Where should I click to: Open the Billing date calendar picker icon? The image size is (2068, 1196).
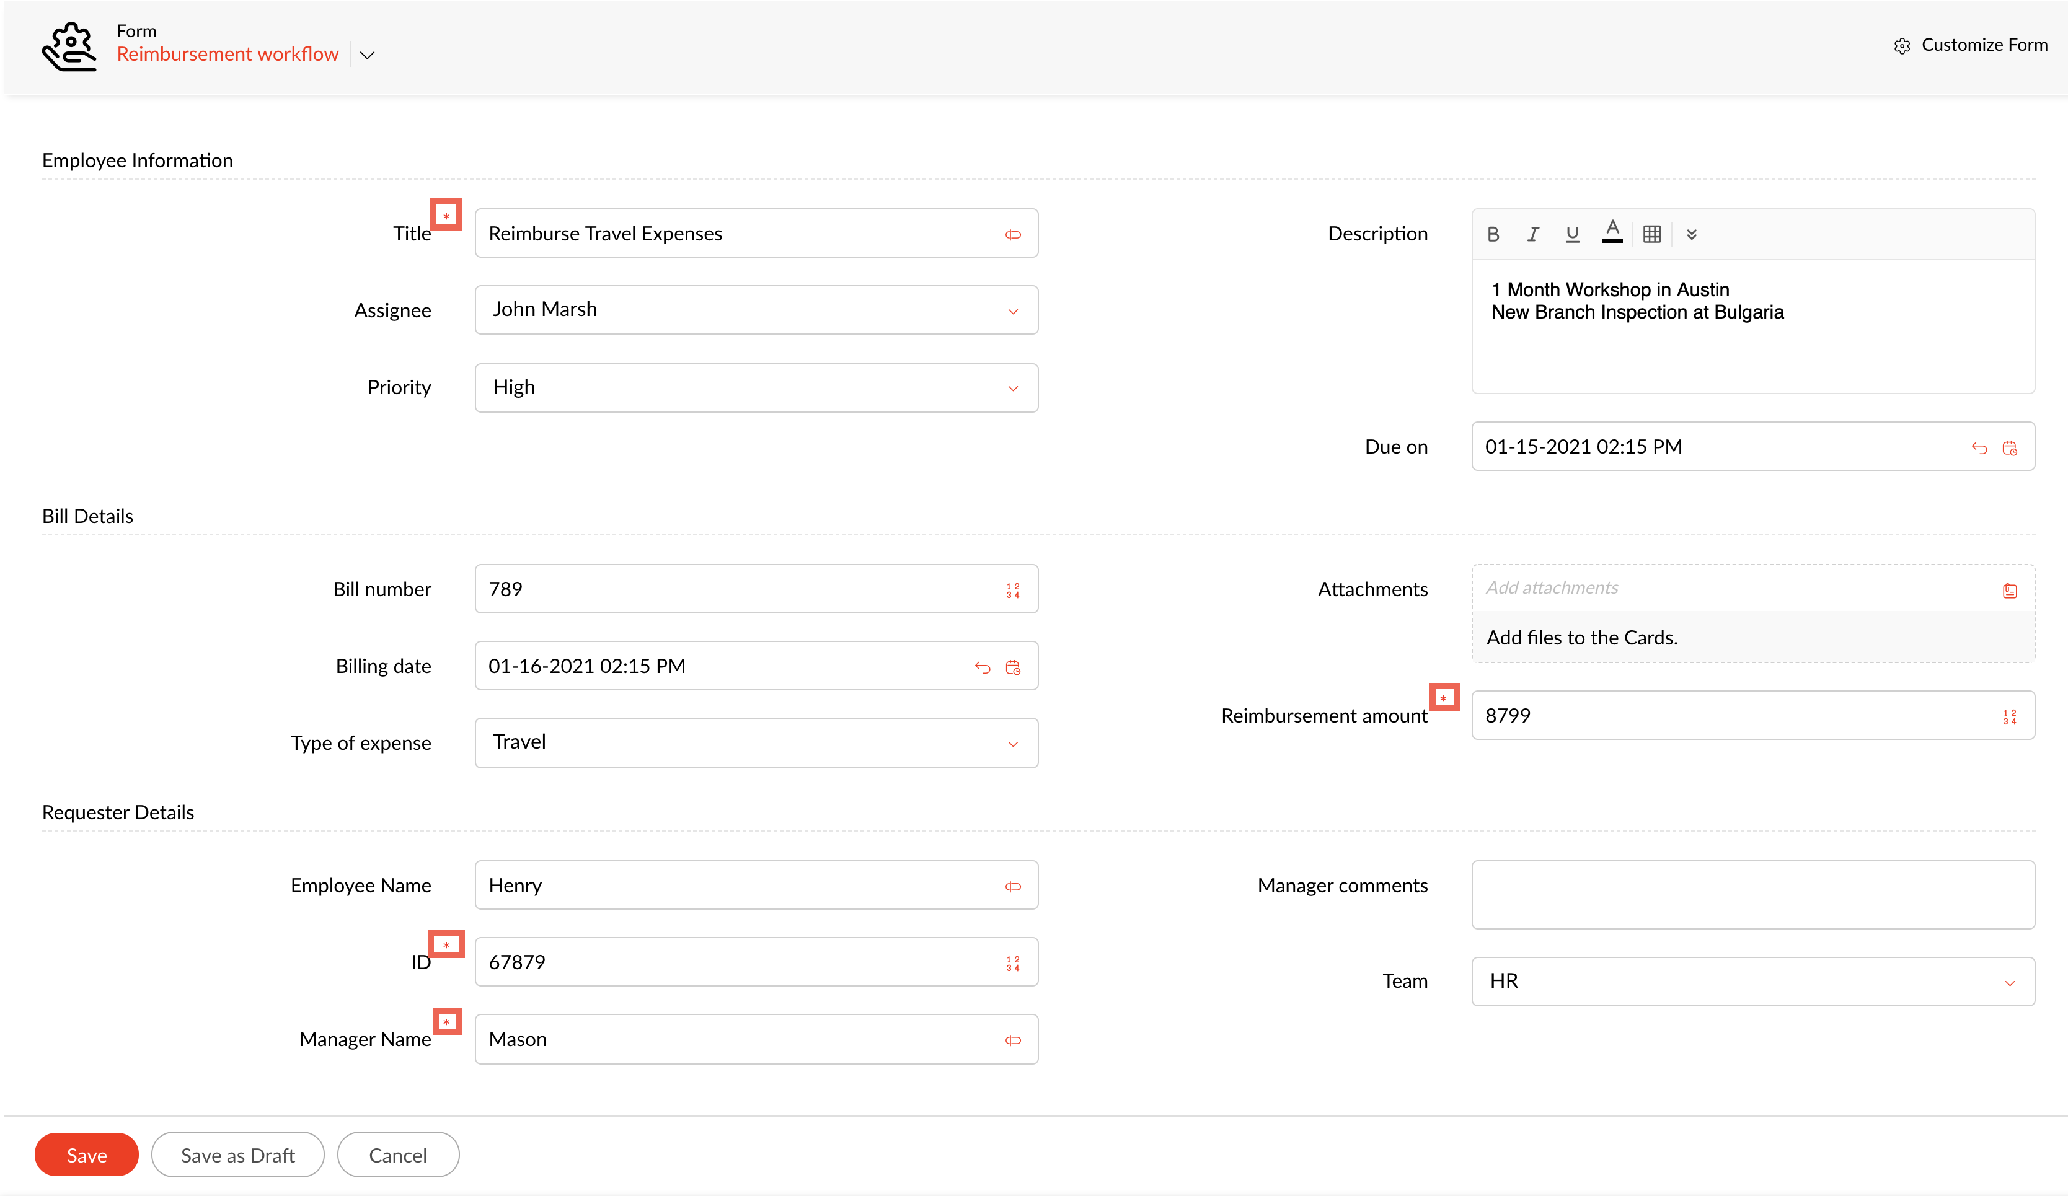tap(1013, 667)
